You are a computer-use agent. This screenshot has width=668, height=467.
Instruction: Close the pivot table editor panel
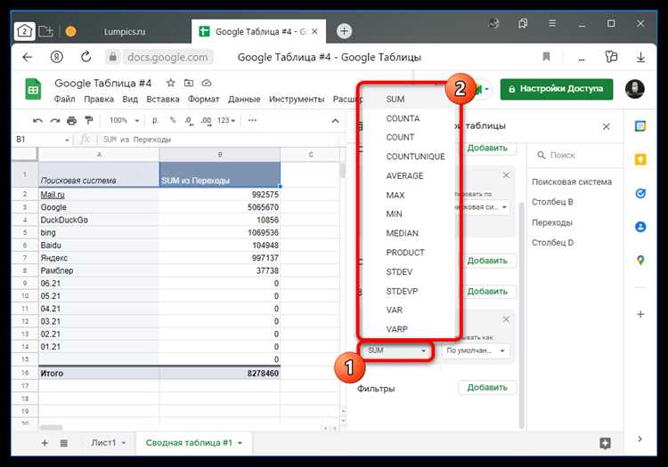(607, 126)
